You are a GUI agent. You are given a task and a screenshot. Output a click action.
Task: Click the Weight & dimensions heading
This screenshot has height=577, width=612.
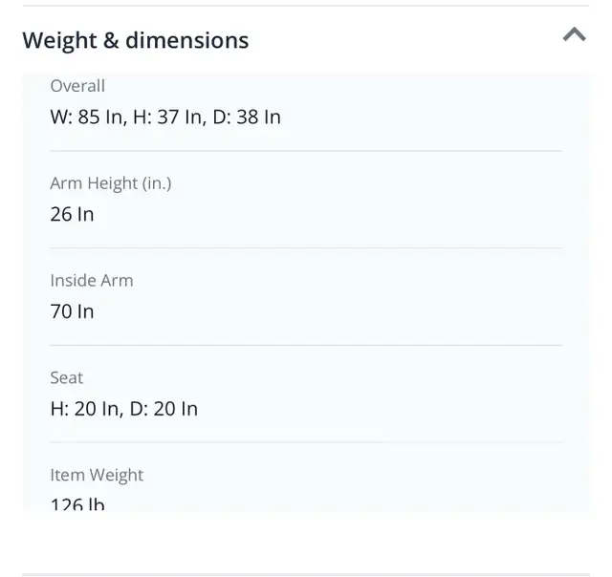pos(136,40)
